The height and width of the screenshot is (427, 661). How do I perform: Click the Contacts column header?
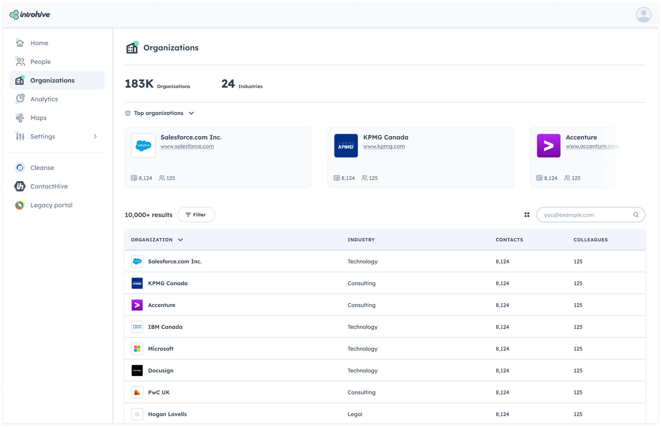pos(509,240)
